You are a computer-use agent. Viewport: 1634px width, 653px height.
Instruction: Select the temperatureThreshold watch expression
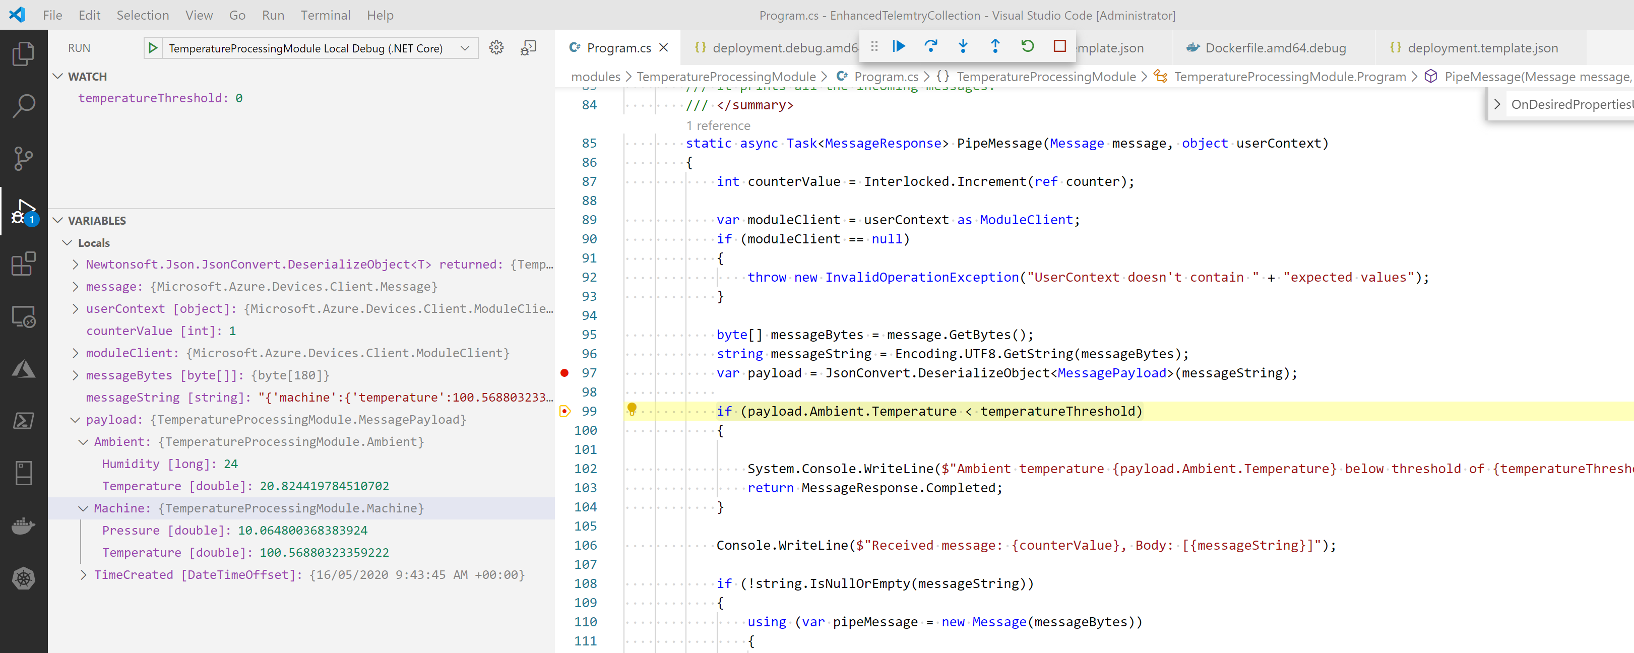(x=302, y=98)
